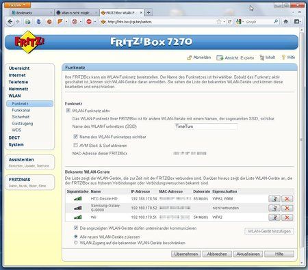Open the Telefonie menu item
The image size is (308, 270).
[x=18, y=82]
